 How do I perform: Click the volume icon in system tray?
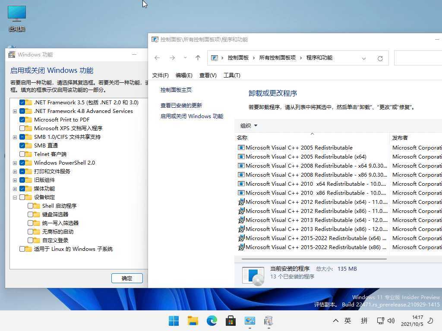point(391,321)
